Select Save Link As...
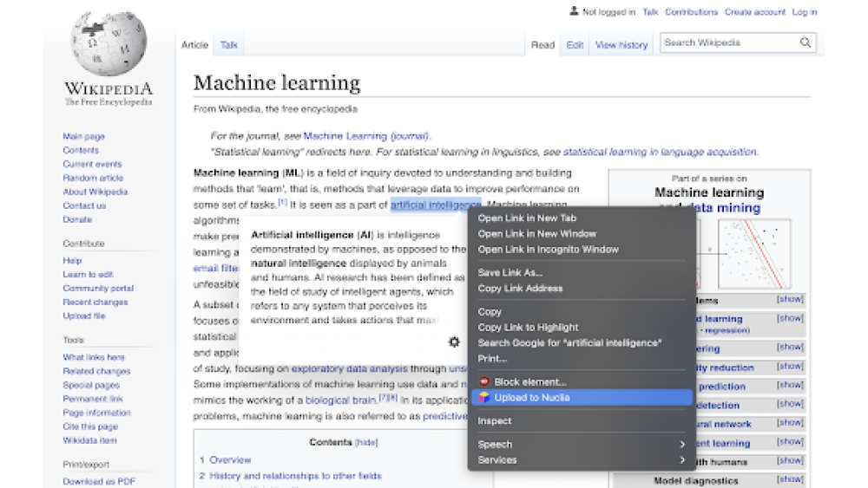 click(x=582, y=272)
